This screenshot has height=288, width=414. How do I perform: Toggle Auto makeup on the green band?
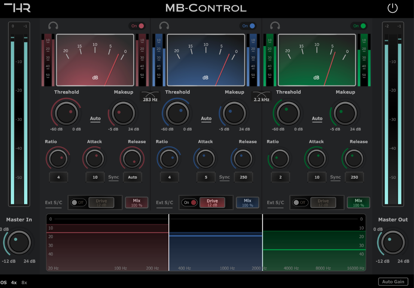(x=317, y=119)
